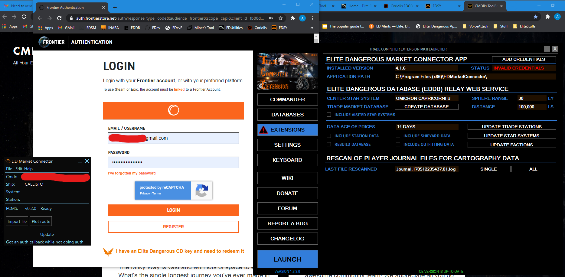Open EDSM bookmark
The height and width of the screenshot is (277, 565).
(x=88, y=28)
